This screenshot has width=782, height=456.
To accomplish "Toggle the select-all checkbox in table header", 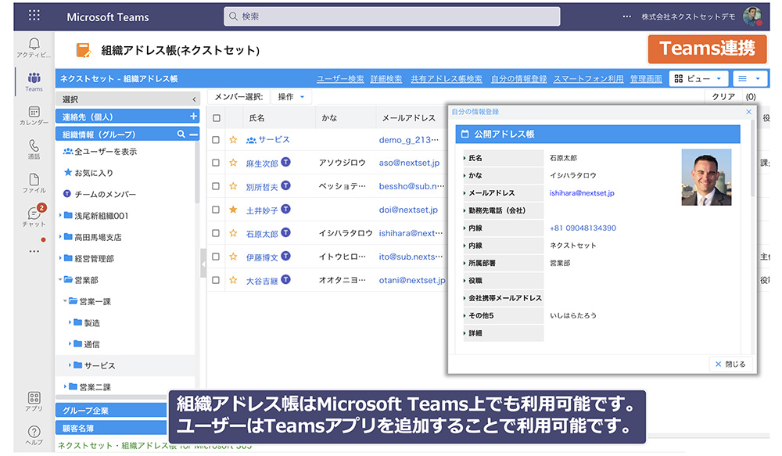I will [217, 118].
